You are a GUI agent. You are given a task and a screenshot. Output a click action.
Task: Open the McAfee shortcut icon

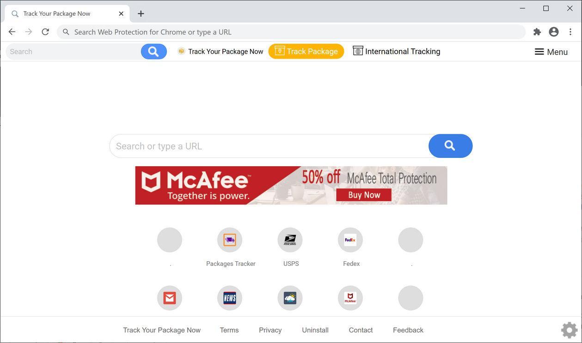coord(350,298)
